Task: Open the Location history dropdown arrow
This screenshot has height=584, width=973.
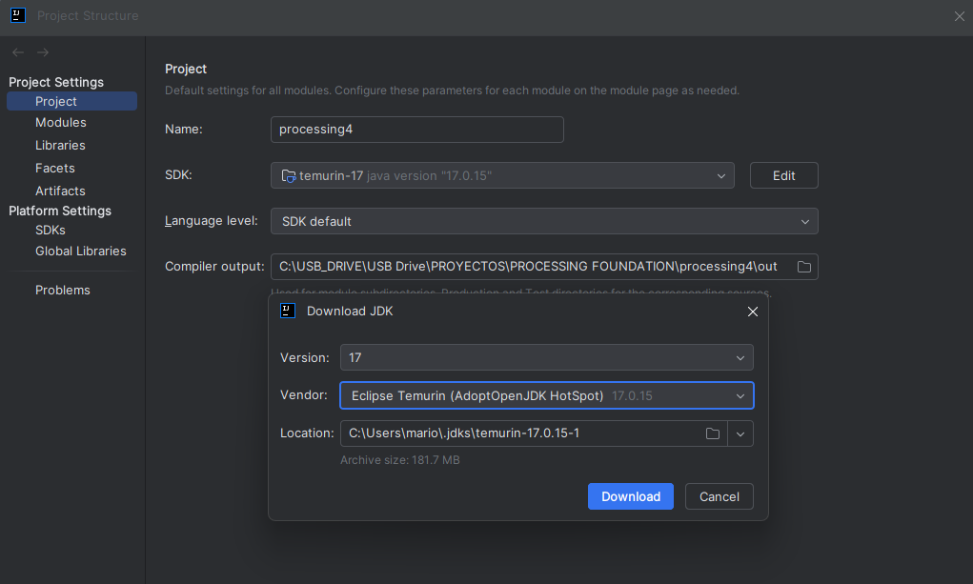Action: pyautogui.click(x=740, y=433)
